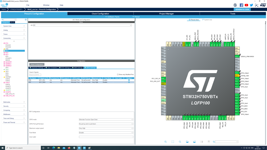Go to the Home breadcrumb
Image resolution: width=267 pixels, height=150 pixels.
4,9
